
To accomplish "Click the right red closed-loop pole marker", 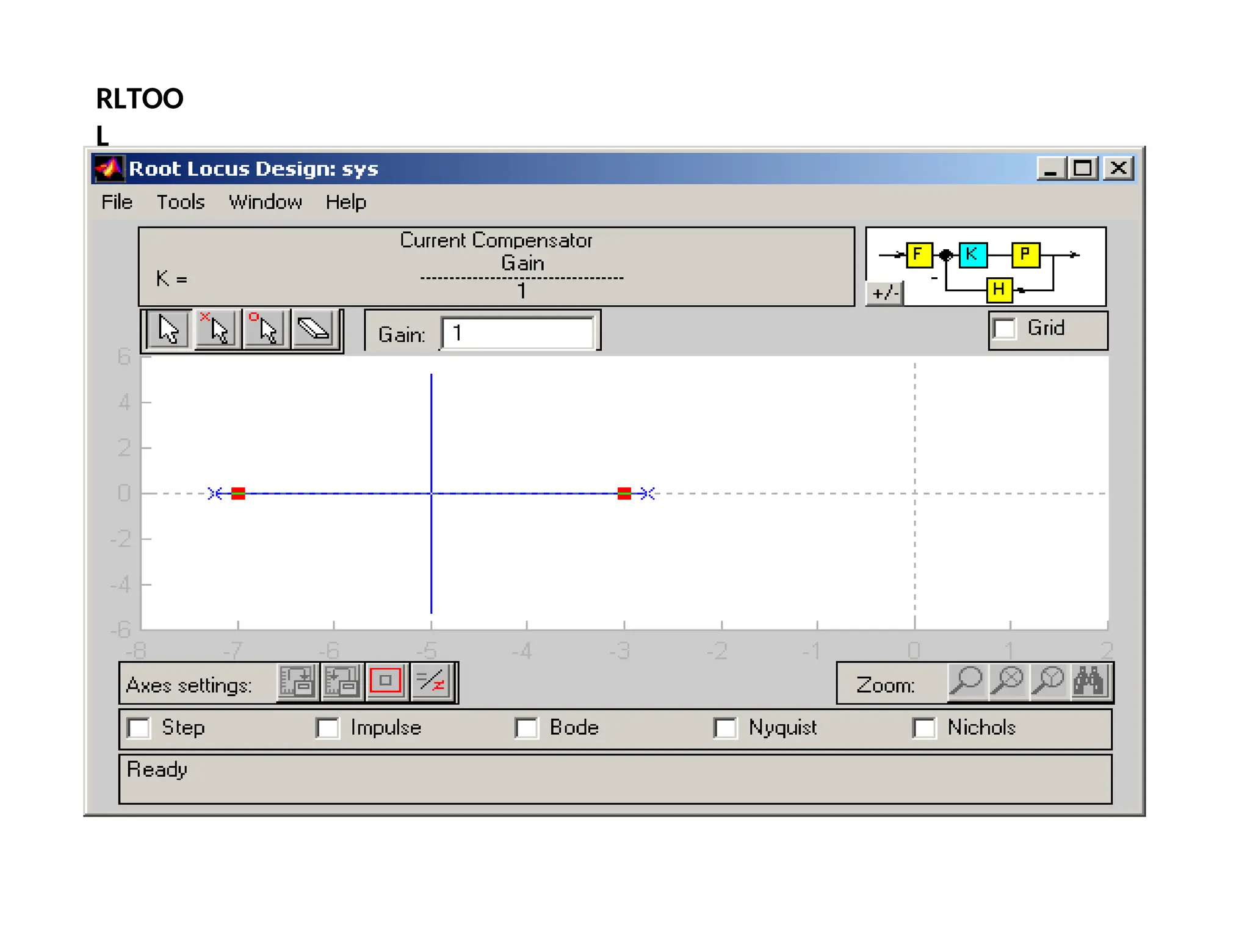I will coord(624,493).
